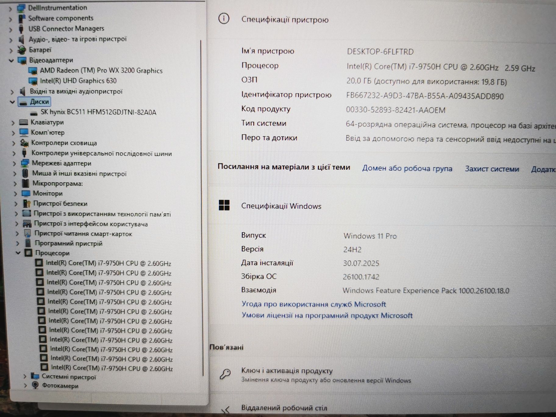
Task: Expand the Батареї node
Action: pos(11,50)
